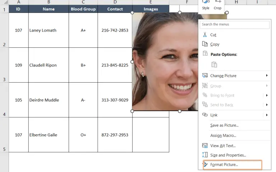Click the View Alt Text icon
Image resolution: width=276 pixels, height=172 pixels.
(205, 146)
